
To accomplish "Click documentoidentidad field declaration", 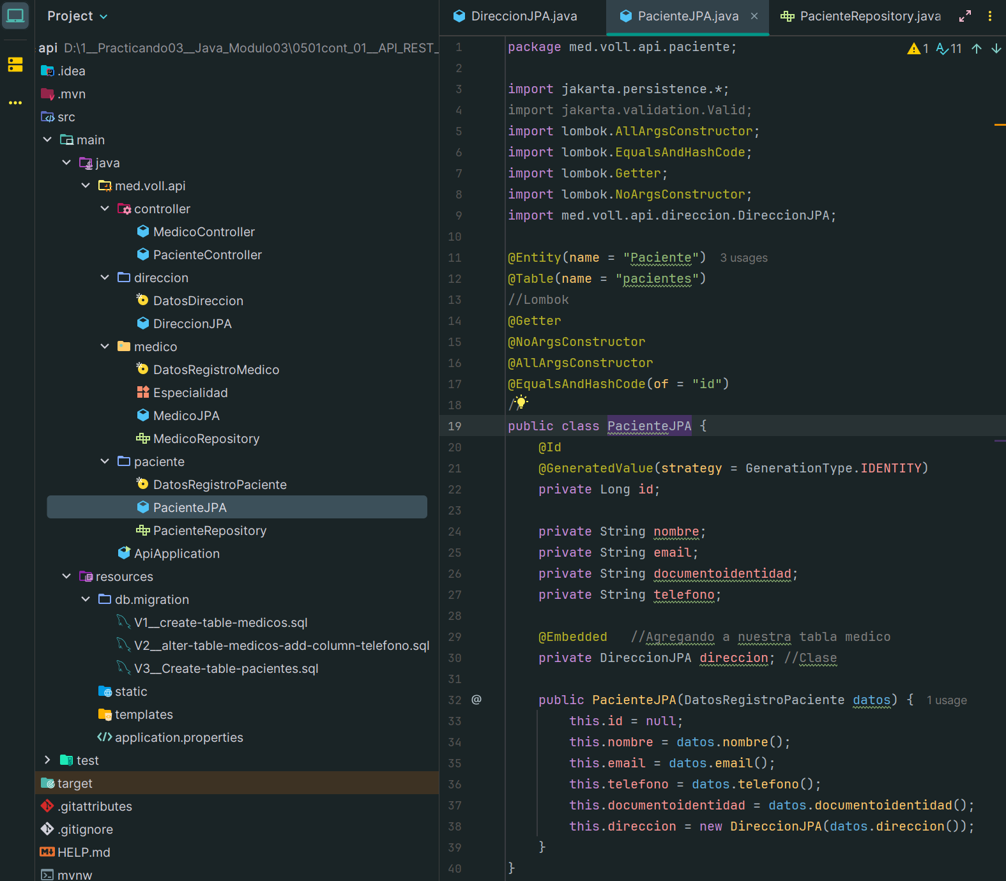I will coord(722,573).
